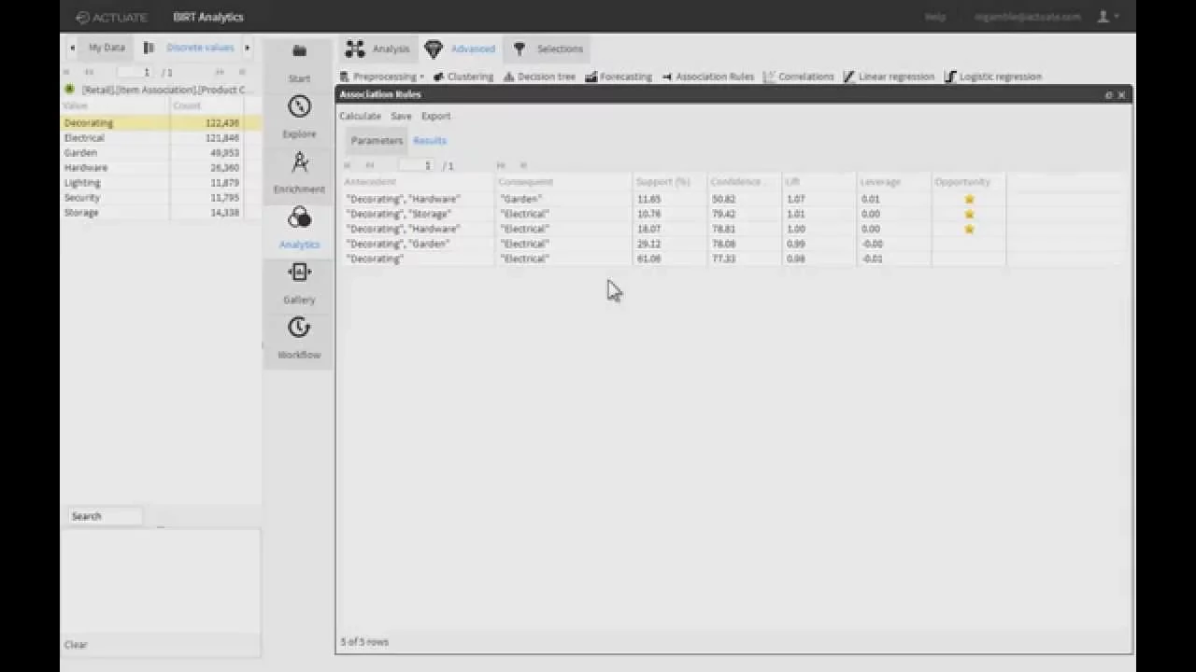
Task: Select the Decorating value row
Action: 161,123
